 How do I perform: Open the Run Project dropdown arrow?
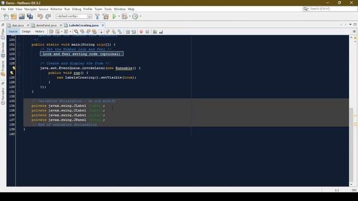click(x=119, y=16)
